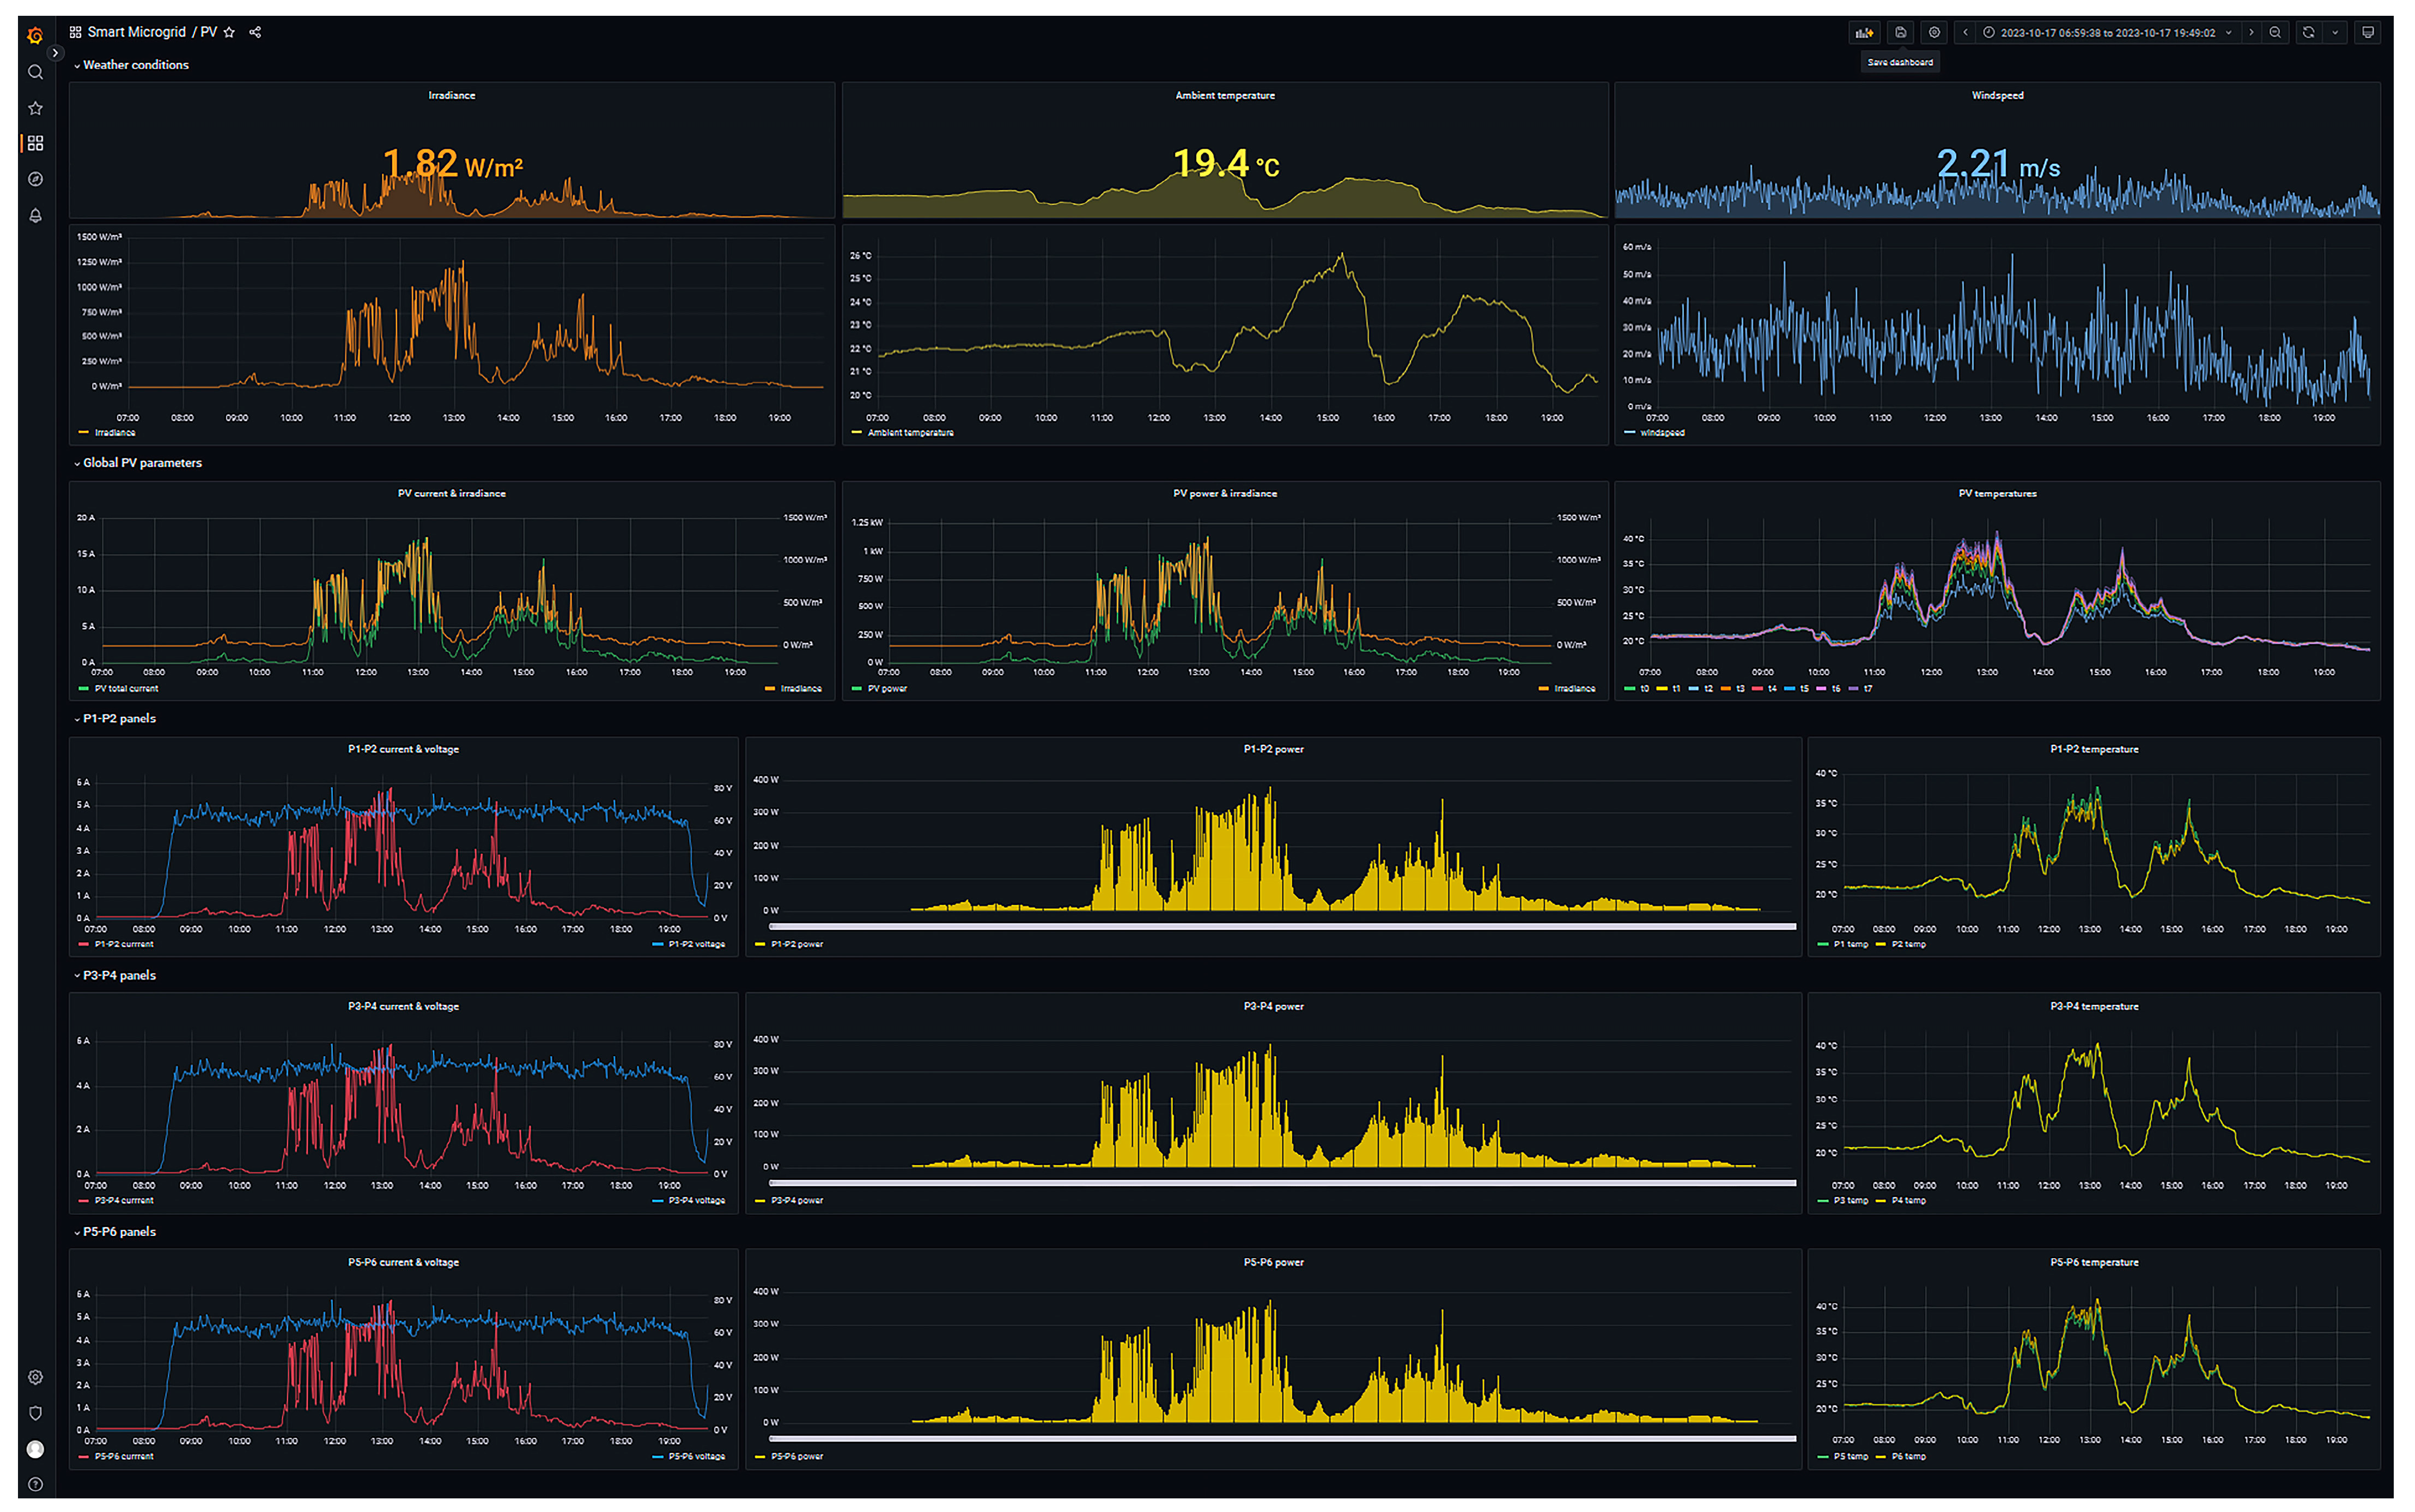Open Explore compass in left sidebar
This screenshot has height=1512, width=2415.
[35, 180]
